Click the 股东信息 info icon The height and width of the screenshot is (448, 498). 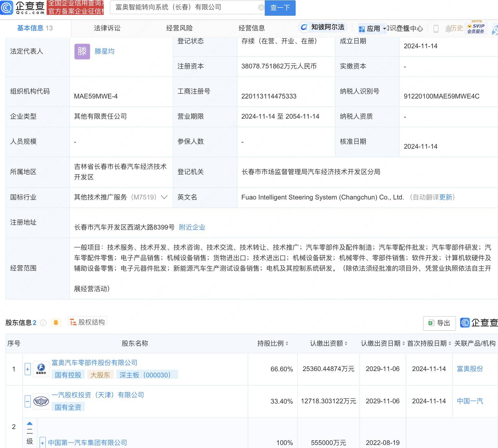click(43, 323)
